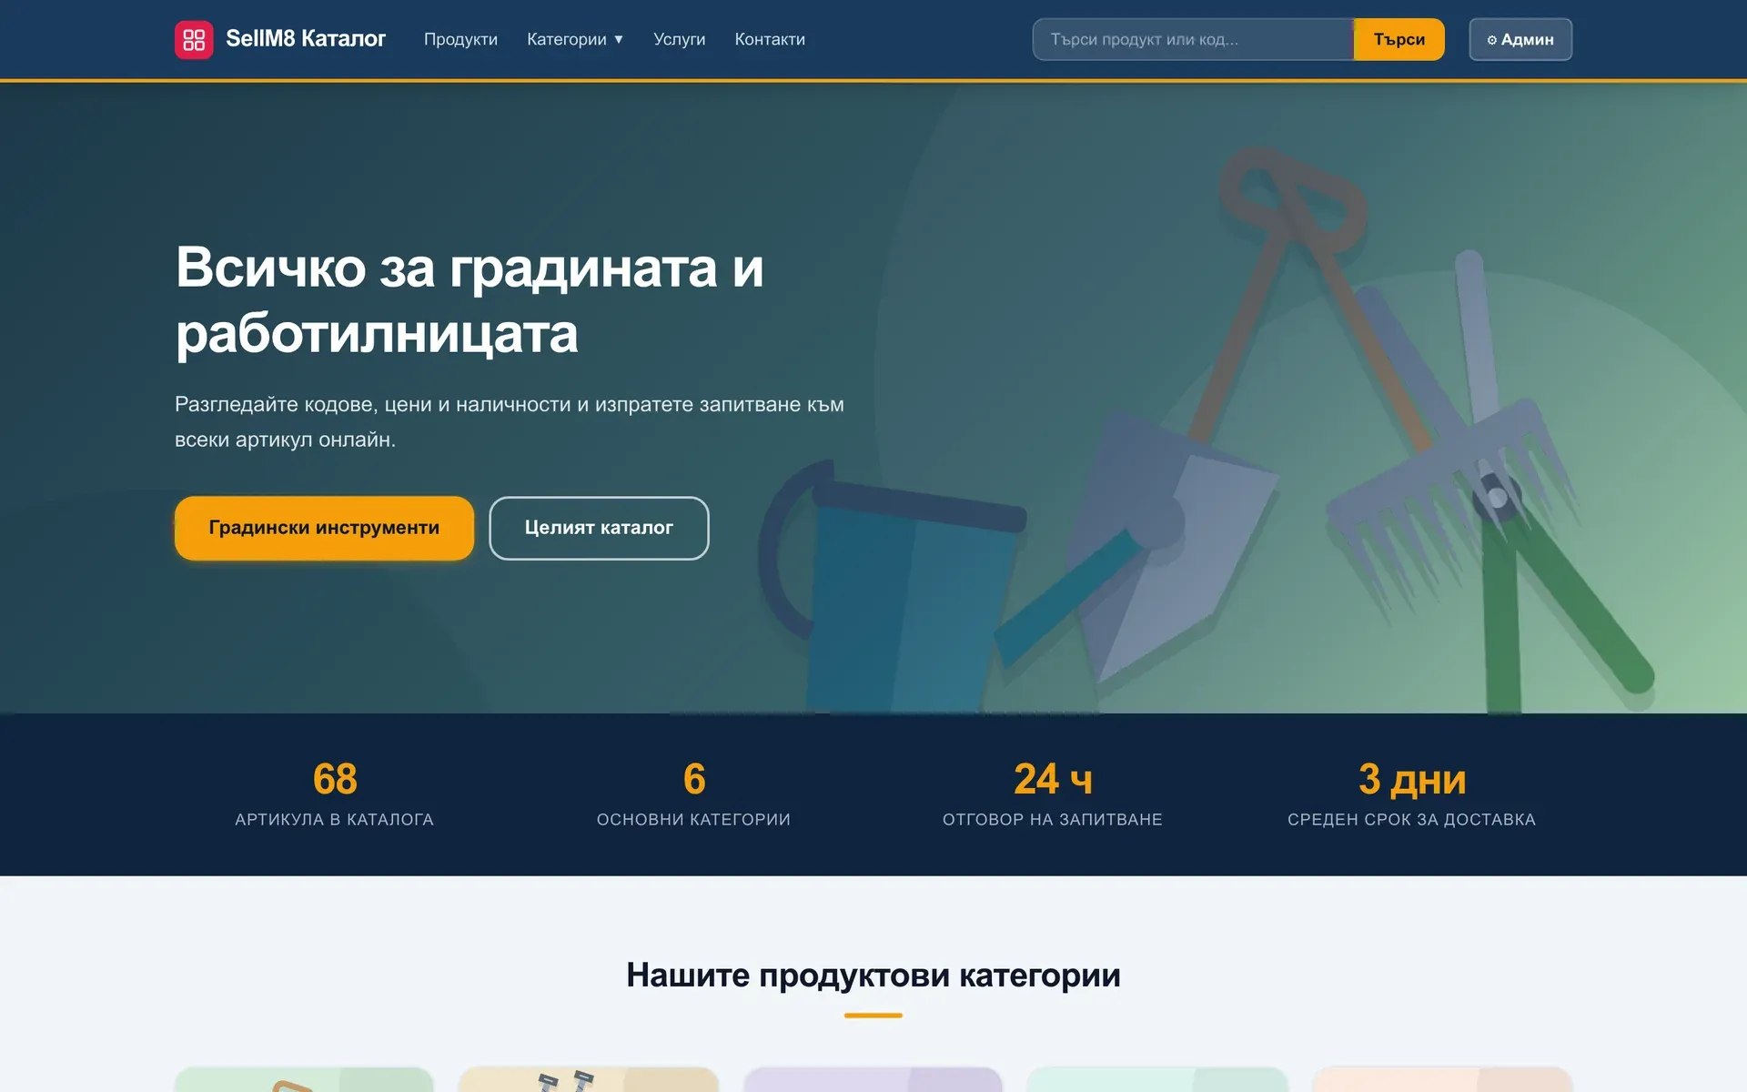Viewport: 1747px width, 1092px height.
Task: Click the 68 артикула в каталога stat
Action: pyautogui.click(x=335, y=794)
